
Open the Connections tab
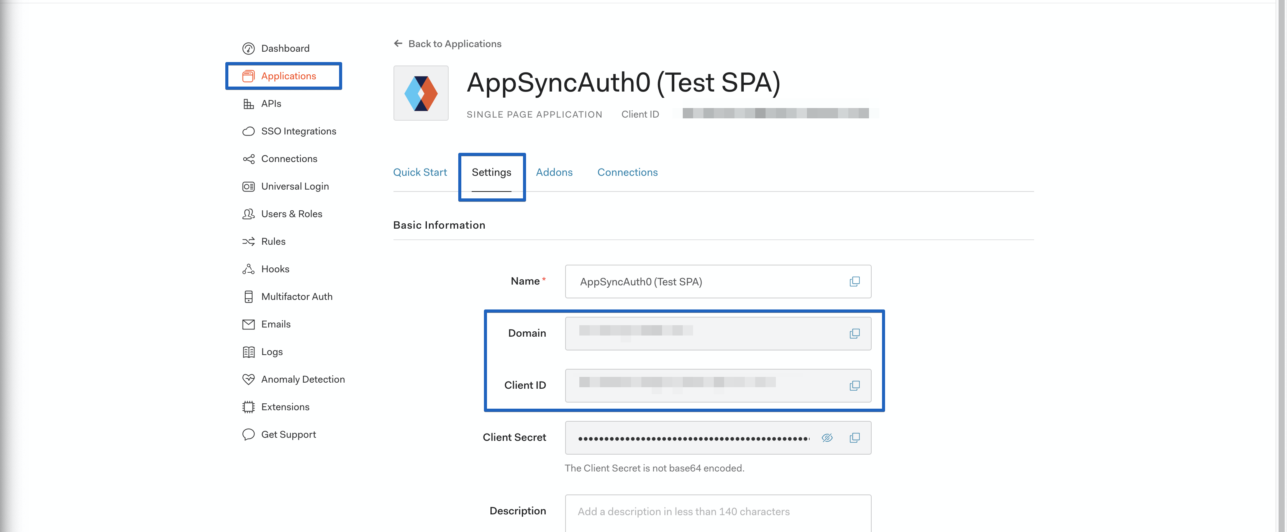628,172
